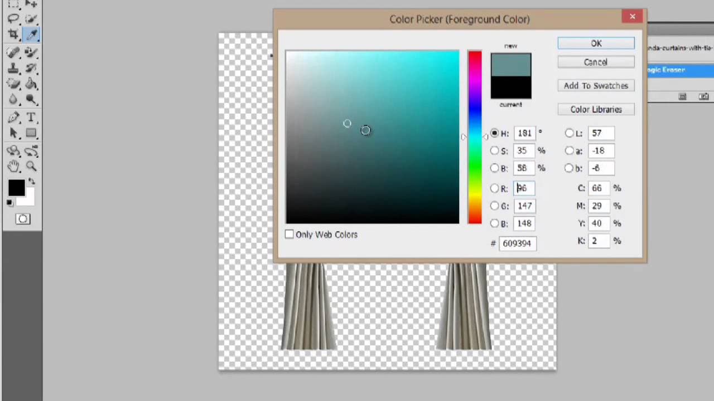Select the Eraser tool
Image resolution: width=714 pixels, height=401 pixels.
coord(13,84)
